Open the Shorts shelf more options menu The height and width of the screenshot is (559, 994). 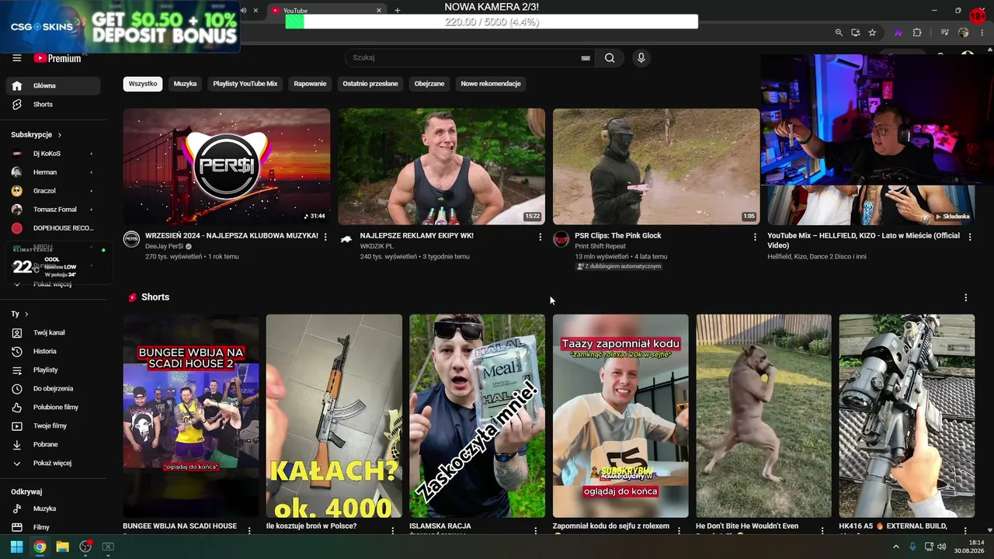pos(966,297)
